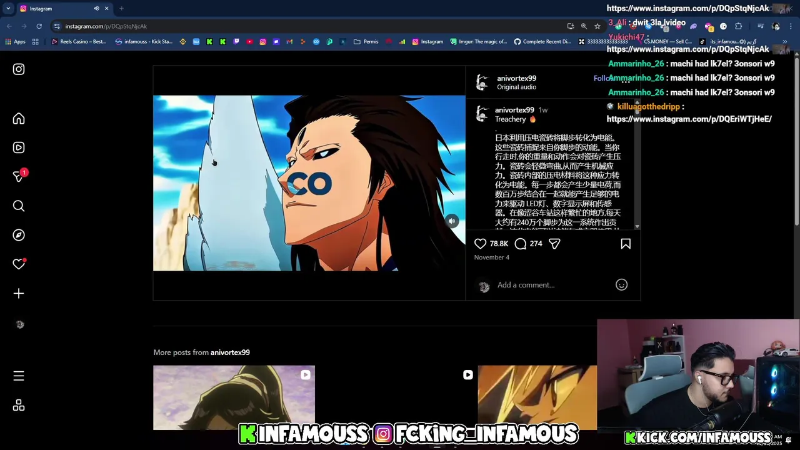800x450 pixels.
Task: Open the 78.8K likes count
Action: click(x=499, y=244)
